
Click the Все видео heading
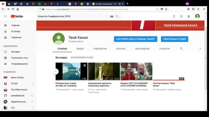[x=61, y=58]
